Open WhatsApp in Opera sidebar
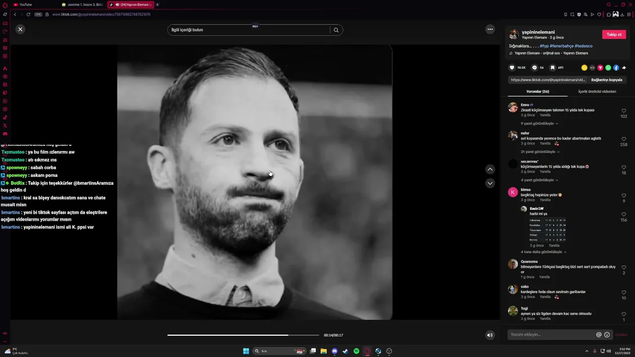635x357 pixels. [x=5, y=101]
